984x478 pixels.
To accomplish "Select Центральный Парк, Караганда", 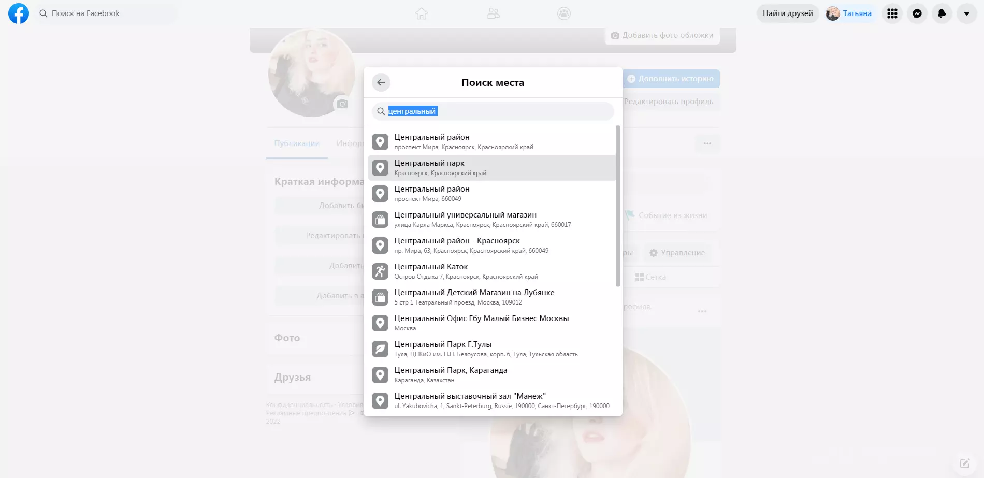I will pos(492,375).
